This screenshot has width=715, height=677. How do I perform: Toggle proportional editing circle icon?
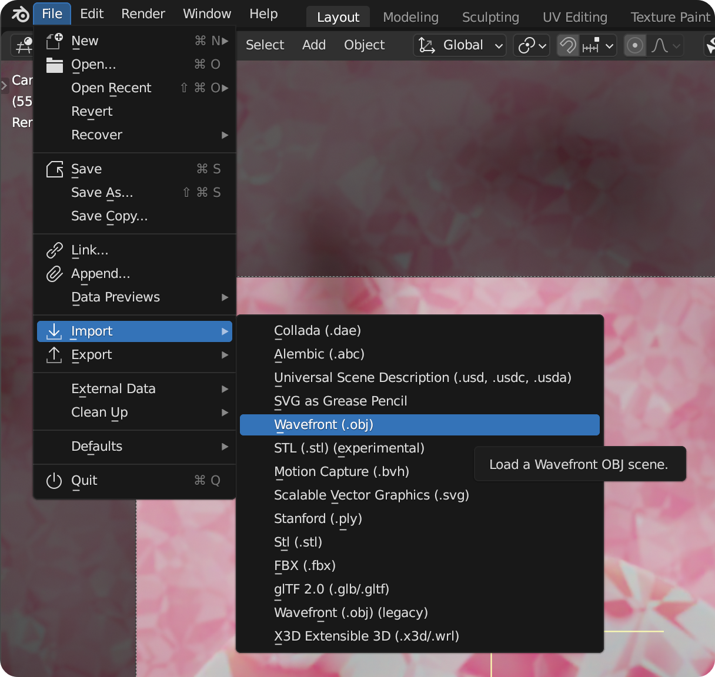[x=634, y=45]
